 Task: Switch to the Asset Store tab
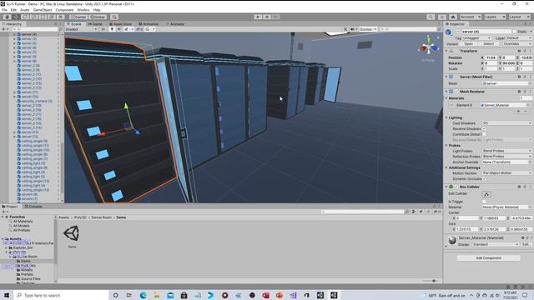(x=120, y=24)
